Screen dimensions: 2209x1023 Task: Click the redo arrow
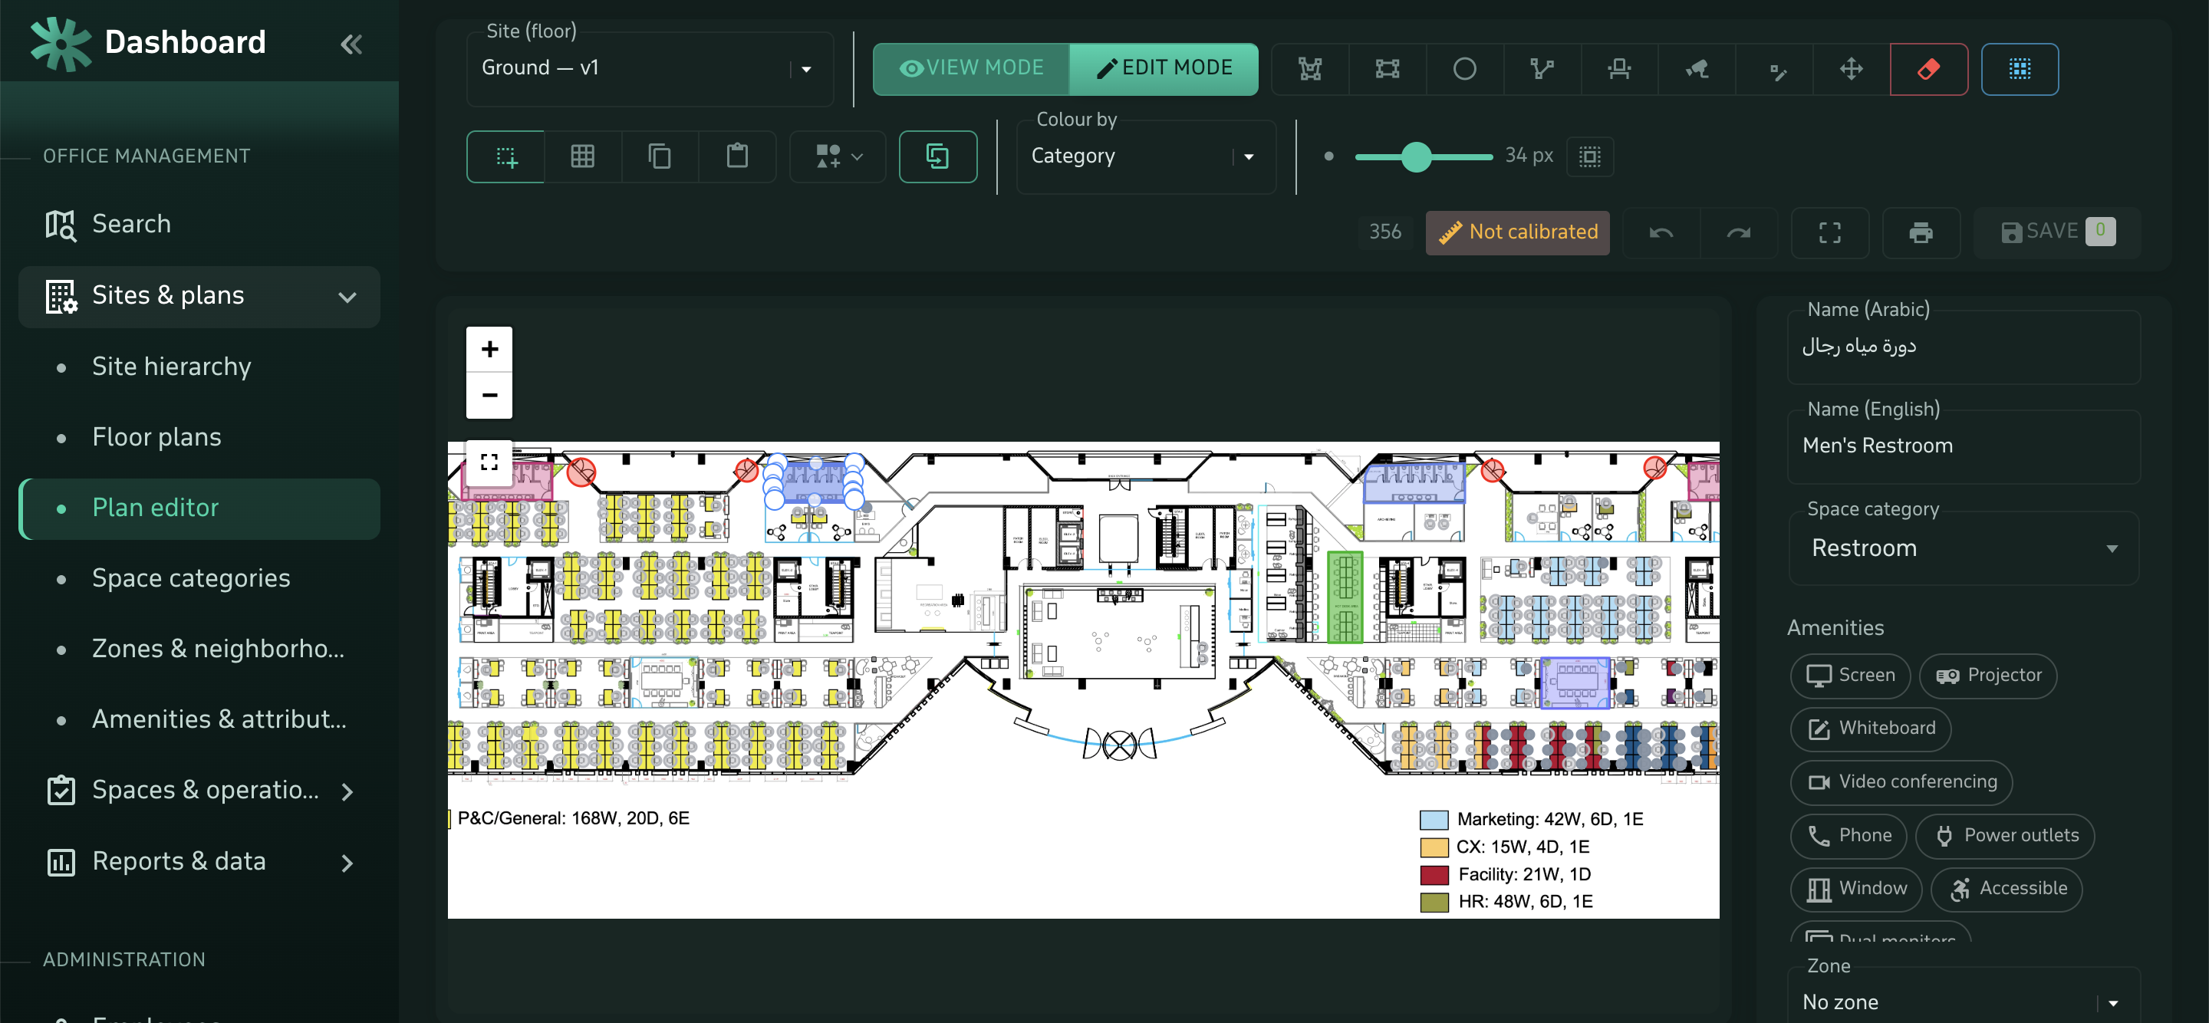[x=1739, y=232]
